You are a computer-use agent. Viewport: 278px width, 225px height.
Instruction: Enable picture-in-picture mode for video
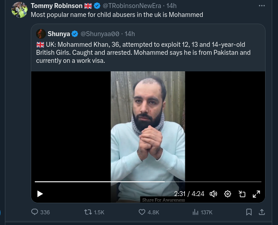point(242,194)
